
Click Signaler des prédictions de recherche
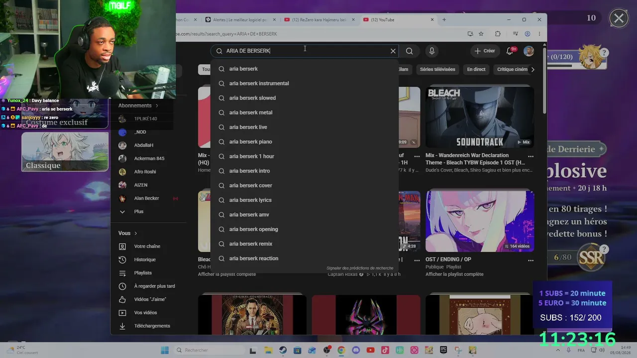coord(360,268)
